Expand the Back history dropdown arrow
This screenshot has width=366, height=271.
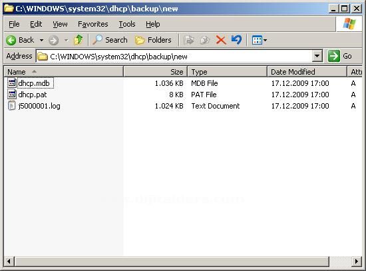[41, 40]
